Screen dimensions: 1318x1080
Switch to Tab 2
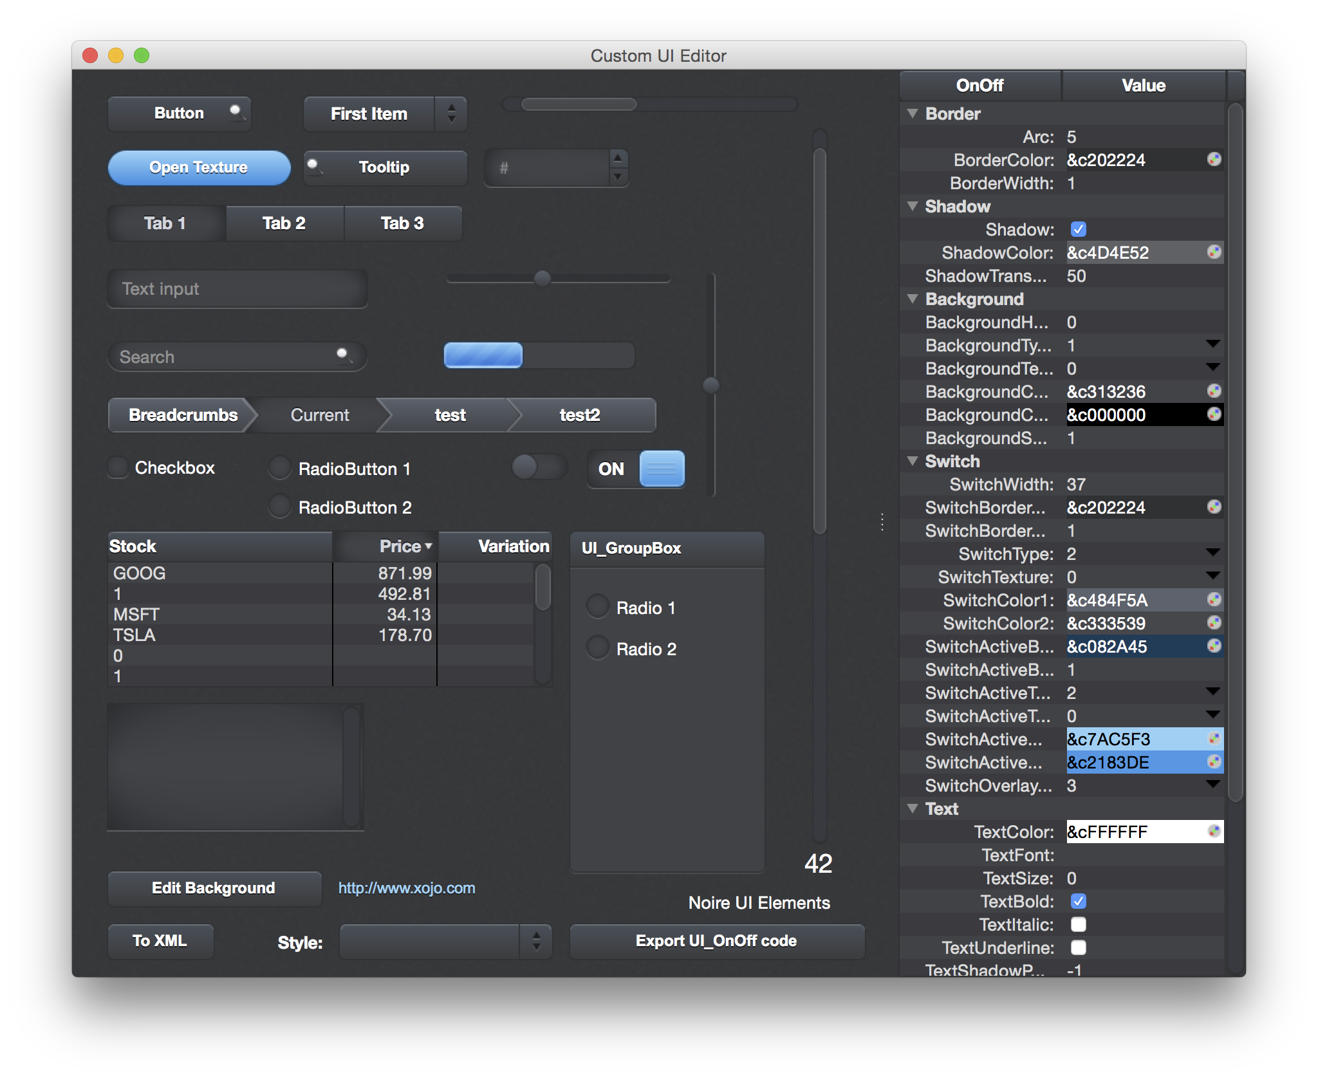click(x=284, y=223)
